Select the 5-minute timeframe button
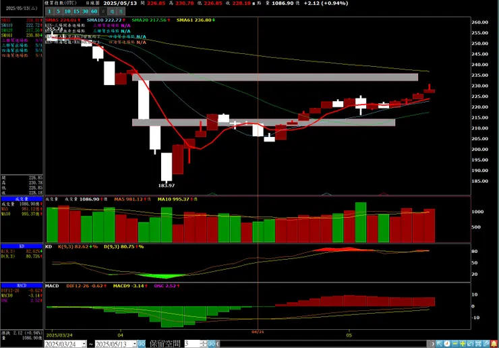The image size is (499, 348). 58,11
